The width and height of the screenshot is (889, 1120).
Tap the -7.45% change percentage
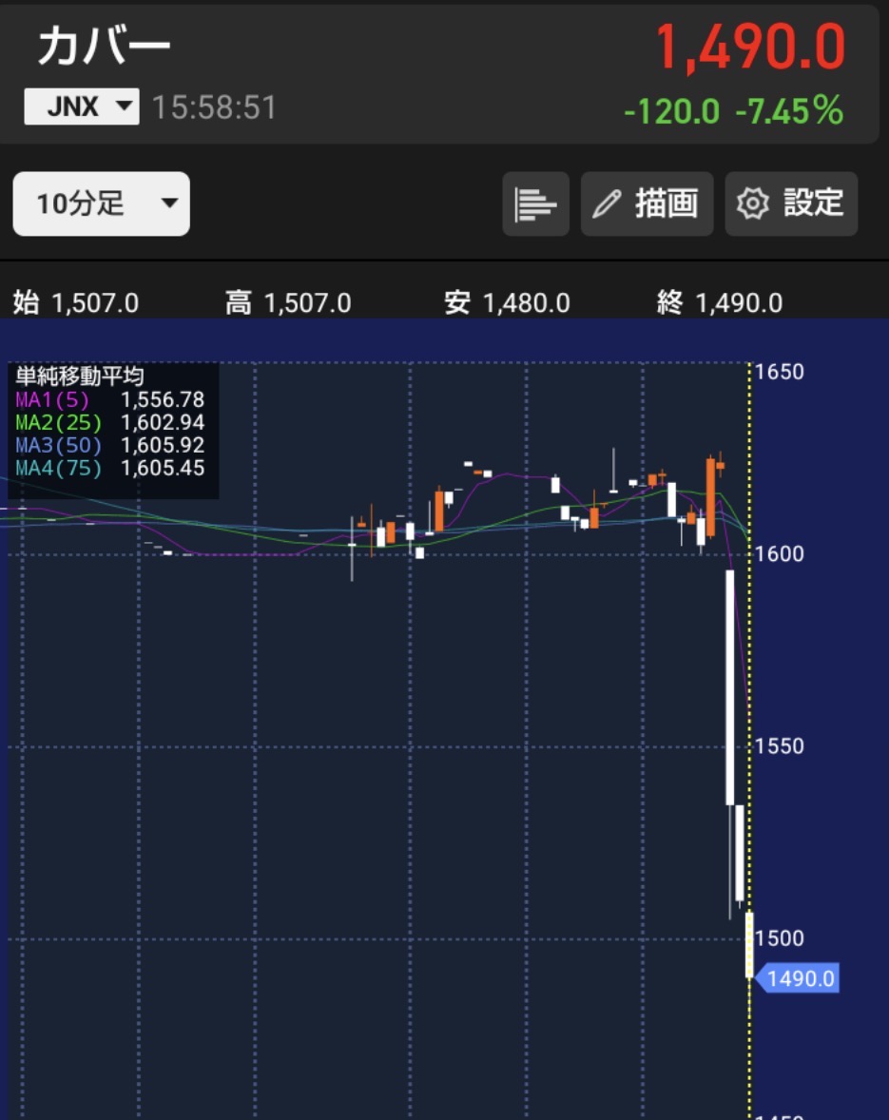pos(789,111)
